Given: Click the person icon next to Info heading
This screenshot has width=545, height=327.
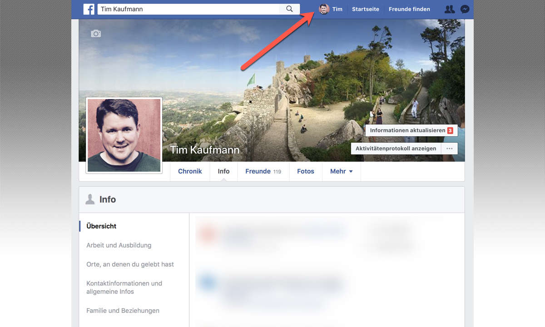Looking at the screenshot, I should (x=90, y=199).
